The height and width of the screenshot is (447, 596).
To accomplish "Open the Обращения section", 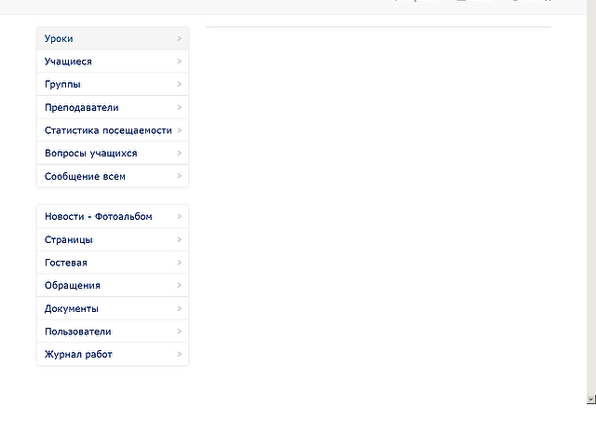I will click(72, 286).
